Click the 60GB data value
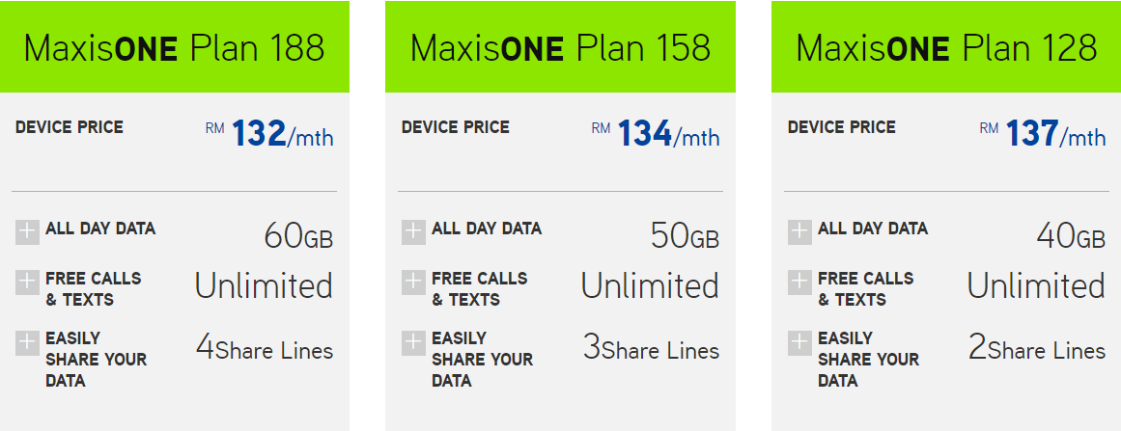The height and width of the screenshot is (431, 1121). [x=298, y=235]
